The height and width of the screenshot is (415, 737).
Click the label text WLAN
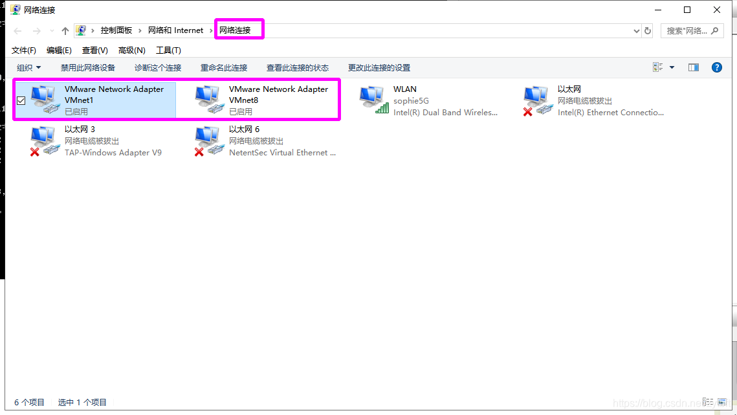pos(404,89)
